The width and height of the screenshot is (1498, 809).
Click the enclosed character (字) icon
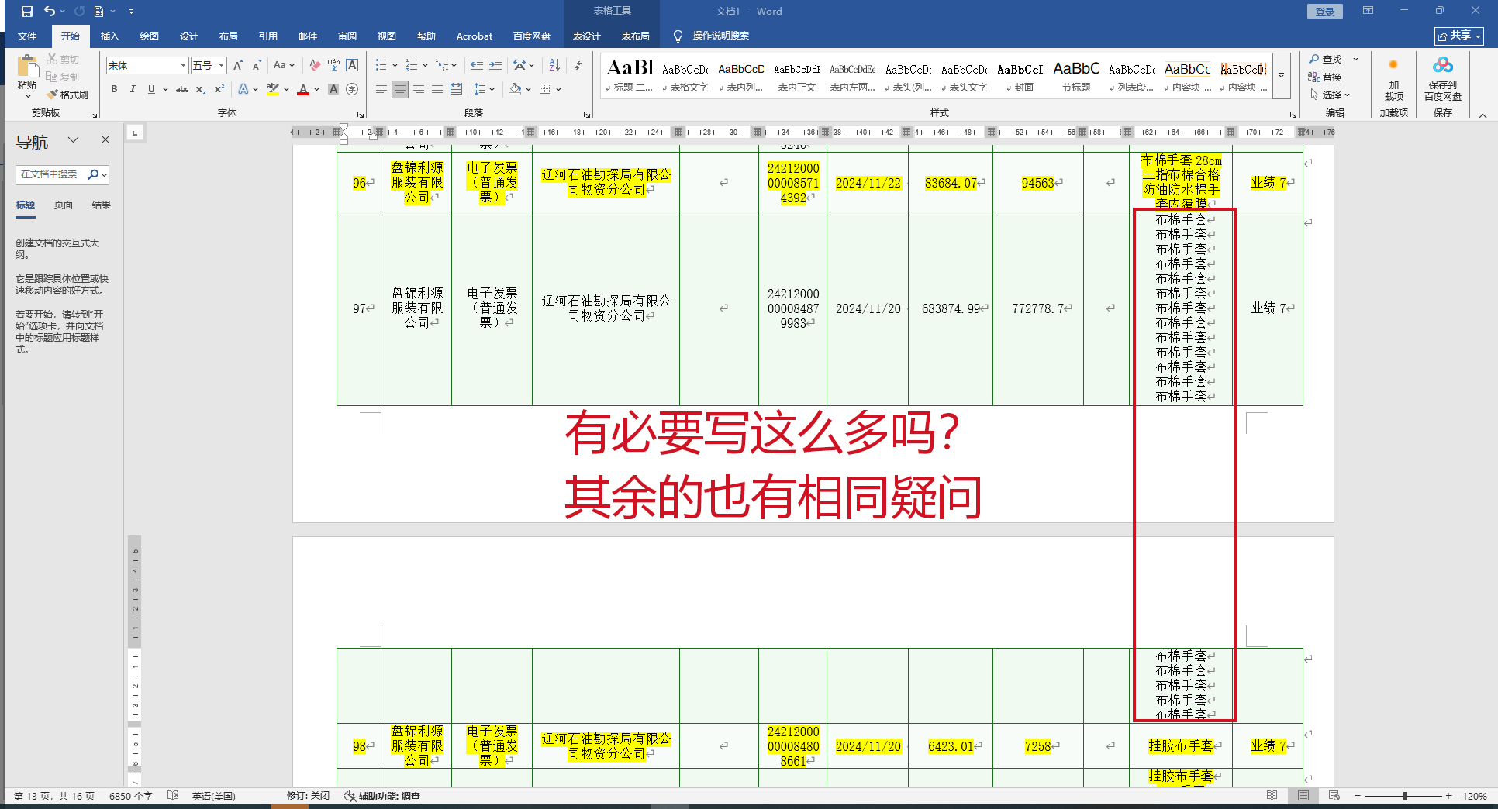pyautogui.click(x=352, y=89)
